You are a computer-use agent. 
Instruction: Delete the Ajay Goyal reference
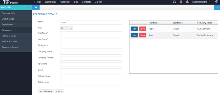click(x=142, y=35)
